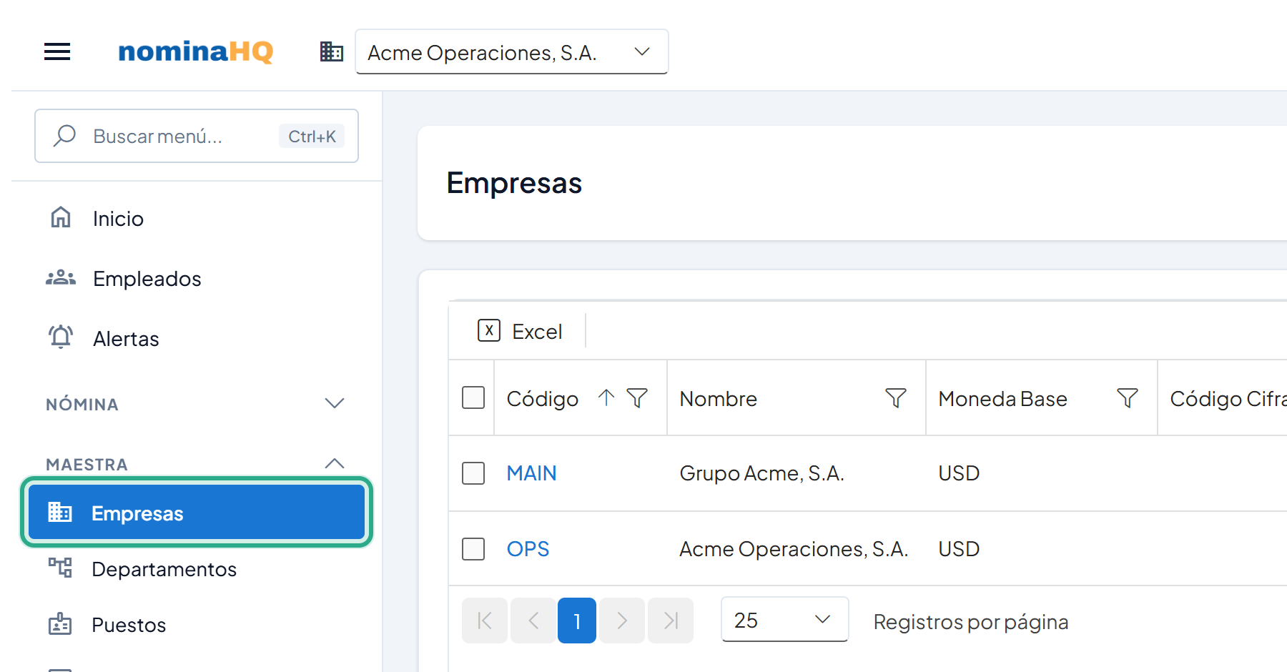This screenshot has height=672, width=1287.
Task: Sort by Código column arrow
Action: (x=606, y=397)
